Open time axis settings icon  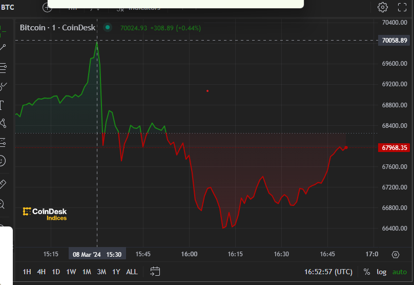(395, 254)
